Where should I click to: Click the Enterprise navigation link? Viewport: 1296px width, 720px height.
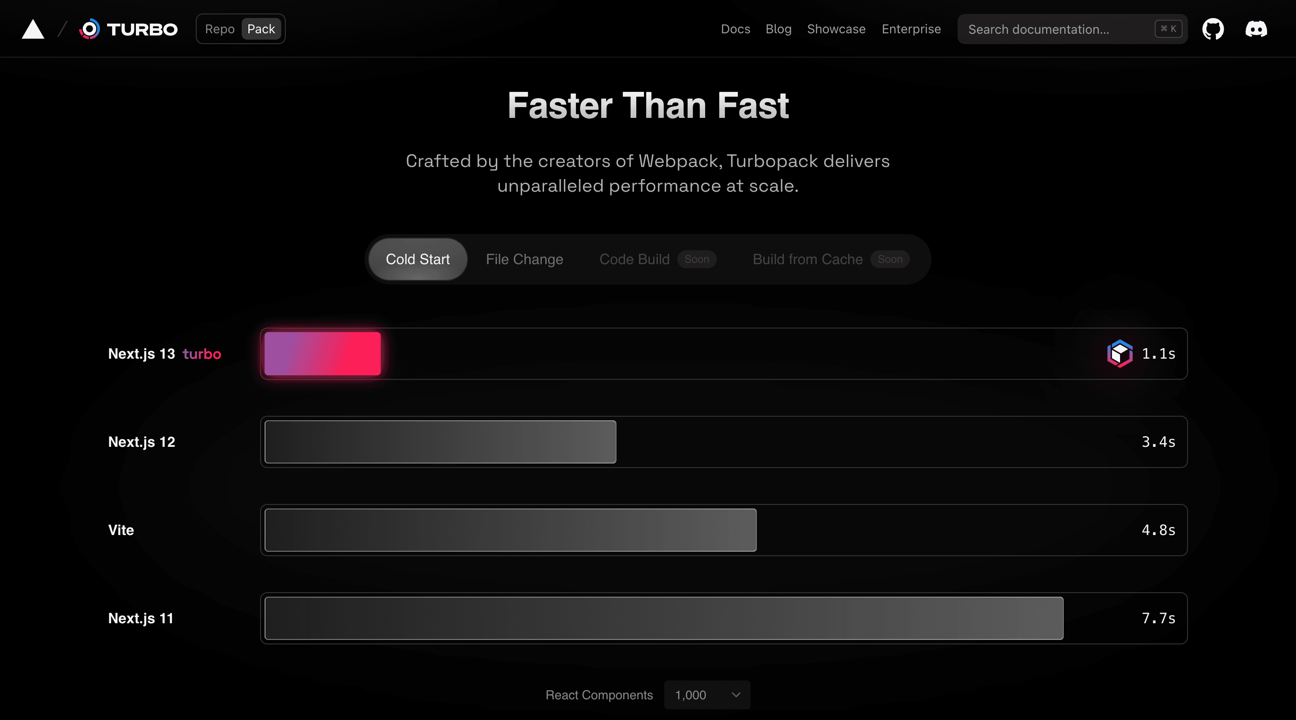point(911,28)
